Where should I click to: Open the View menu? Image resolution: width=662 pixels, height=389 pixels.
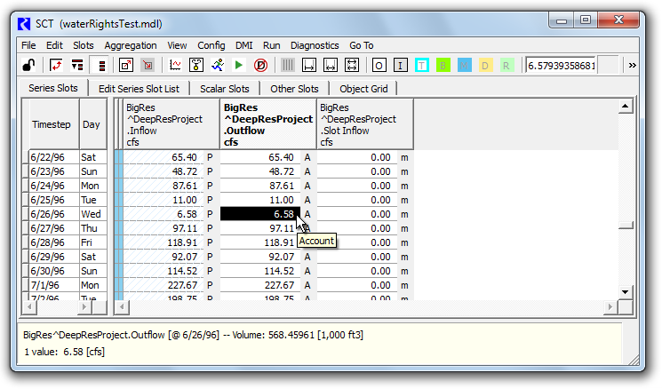click(x=177, y=45)
